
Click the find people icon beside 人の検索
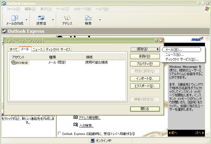click(x=75, y=125)
